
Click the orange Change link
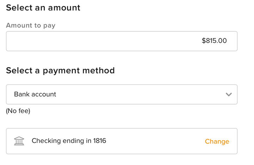(217, 141)
